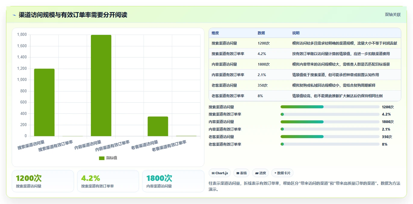Click the 数据 column header in the table
Image resolution: width=413 pixels, height=204 pixels.
pyautogui.click(x=261, y=33)
